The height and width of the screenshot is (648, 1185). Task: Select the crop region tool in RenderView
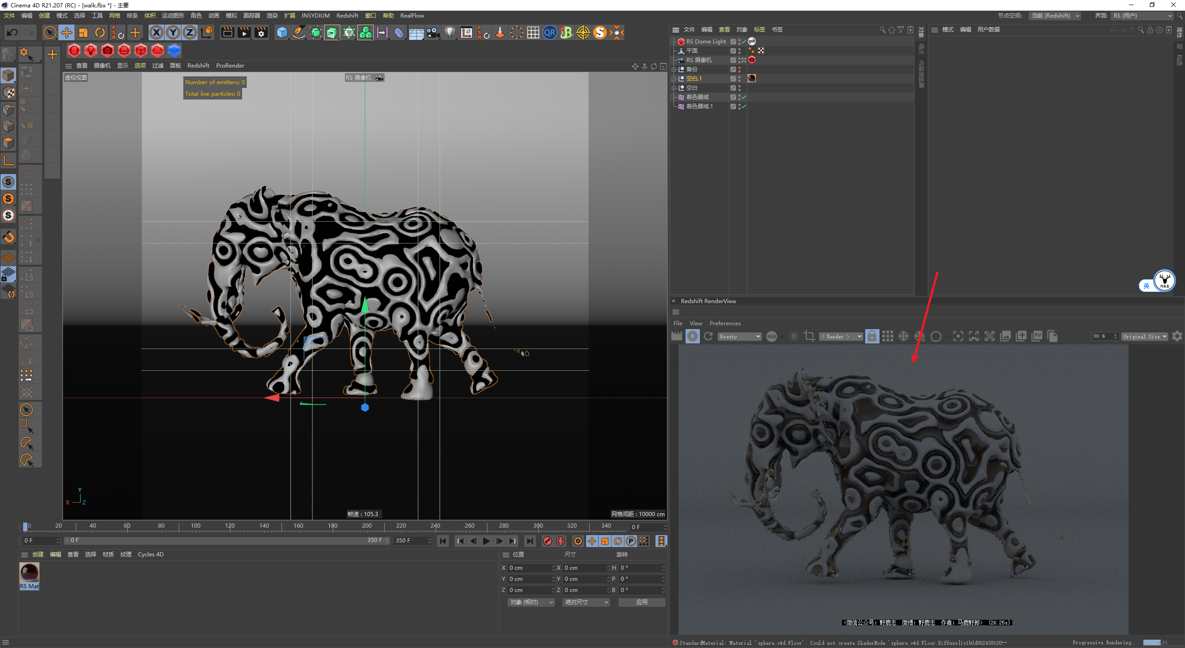click(x=810, y=336)
